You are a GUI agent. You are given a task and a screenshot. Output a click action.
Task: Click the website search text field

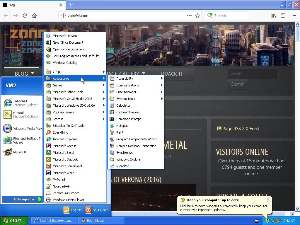(252, 74)
